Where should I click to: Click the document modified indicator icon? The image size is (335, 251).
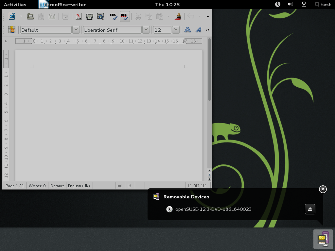(x=130, y=186)
